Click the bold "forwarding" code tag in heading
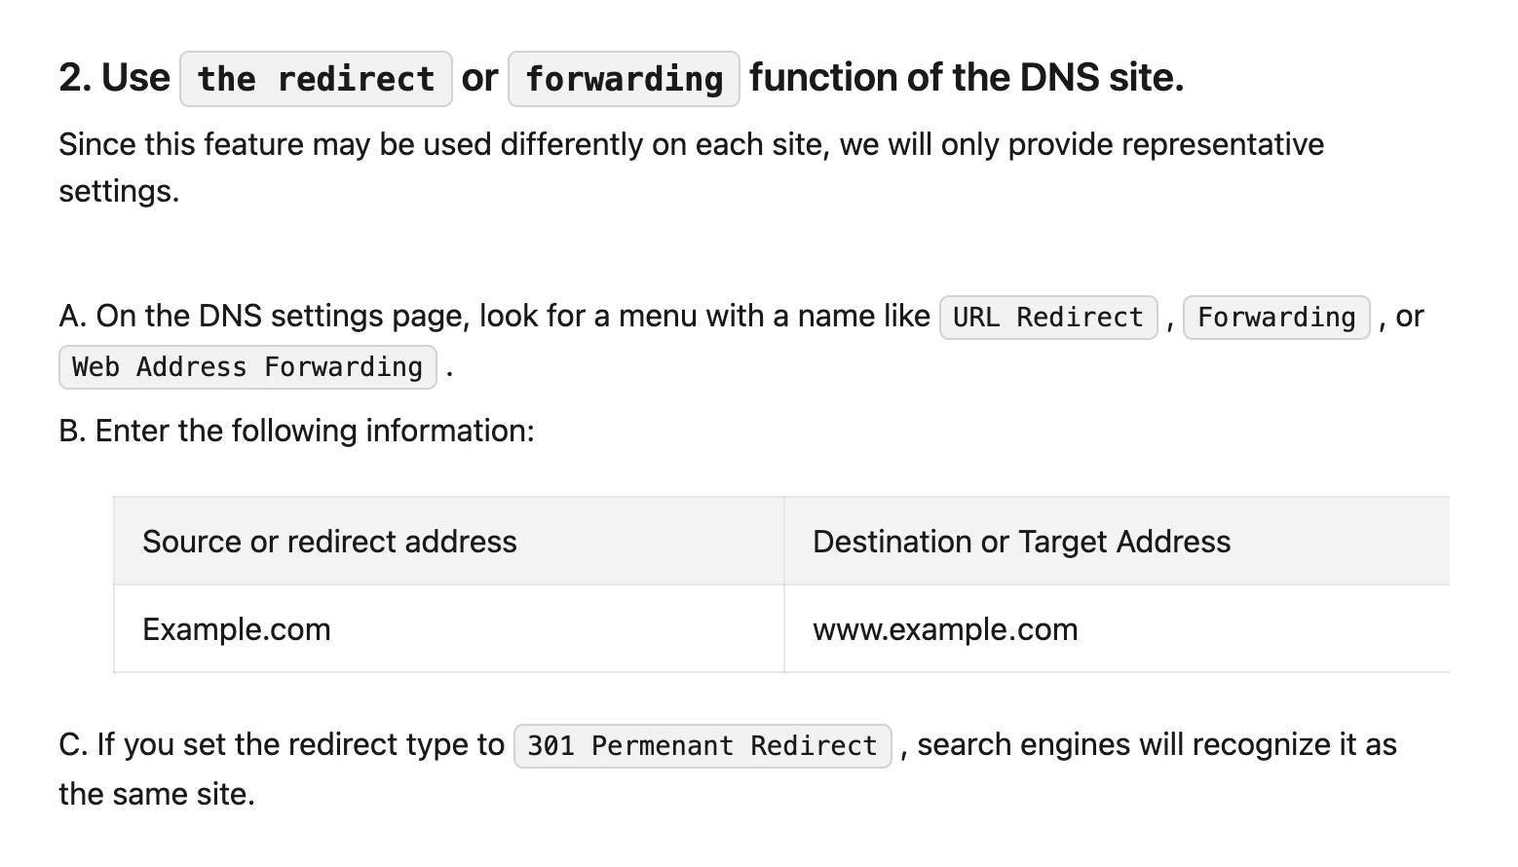This screenshot has height=867, width=1518. 624,79
